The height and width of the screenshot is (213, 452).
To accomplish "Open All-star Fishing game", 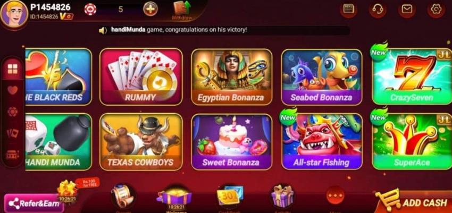I will tap(322, 141).
